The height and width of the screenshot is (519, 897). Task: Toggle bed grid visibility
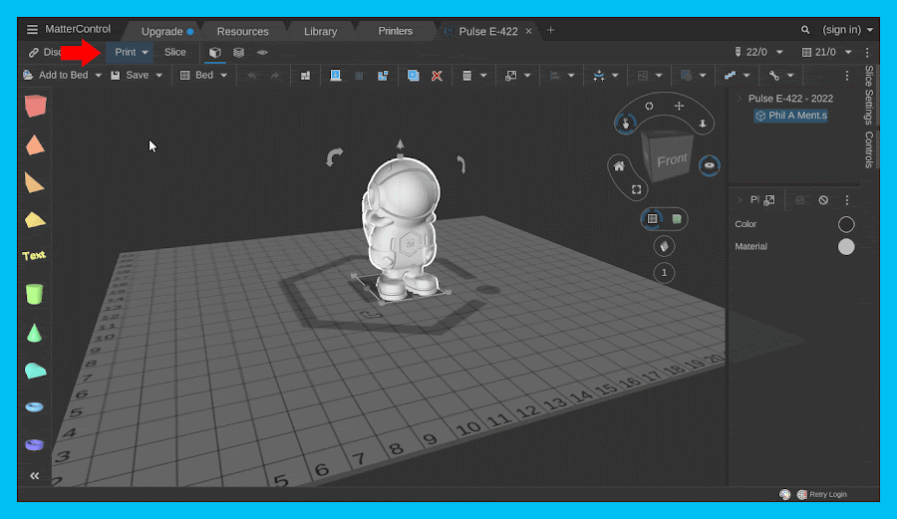coord(652,218)
